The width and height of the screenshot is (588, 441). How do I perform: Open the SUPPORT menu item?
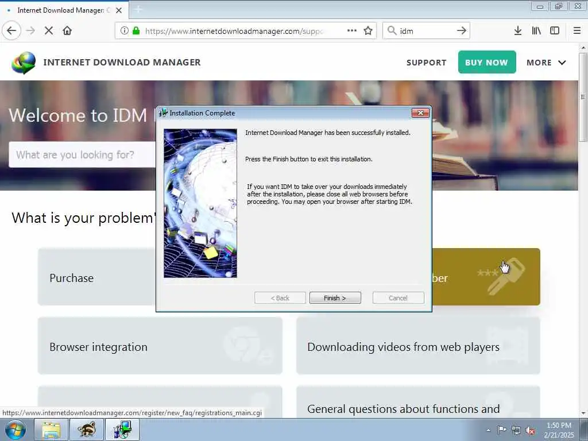coord(427,63)
